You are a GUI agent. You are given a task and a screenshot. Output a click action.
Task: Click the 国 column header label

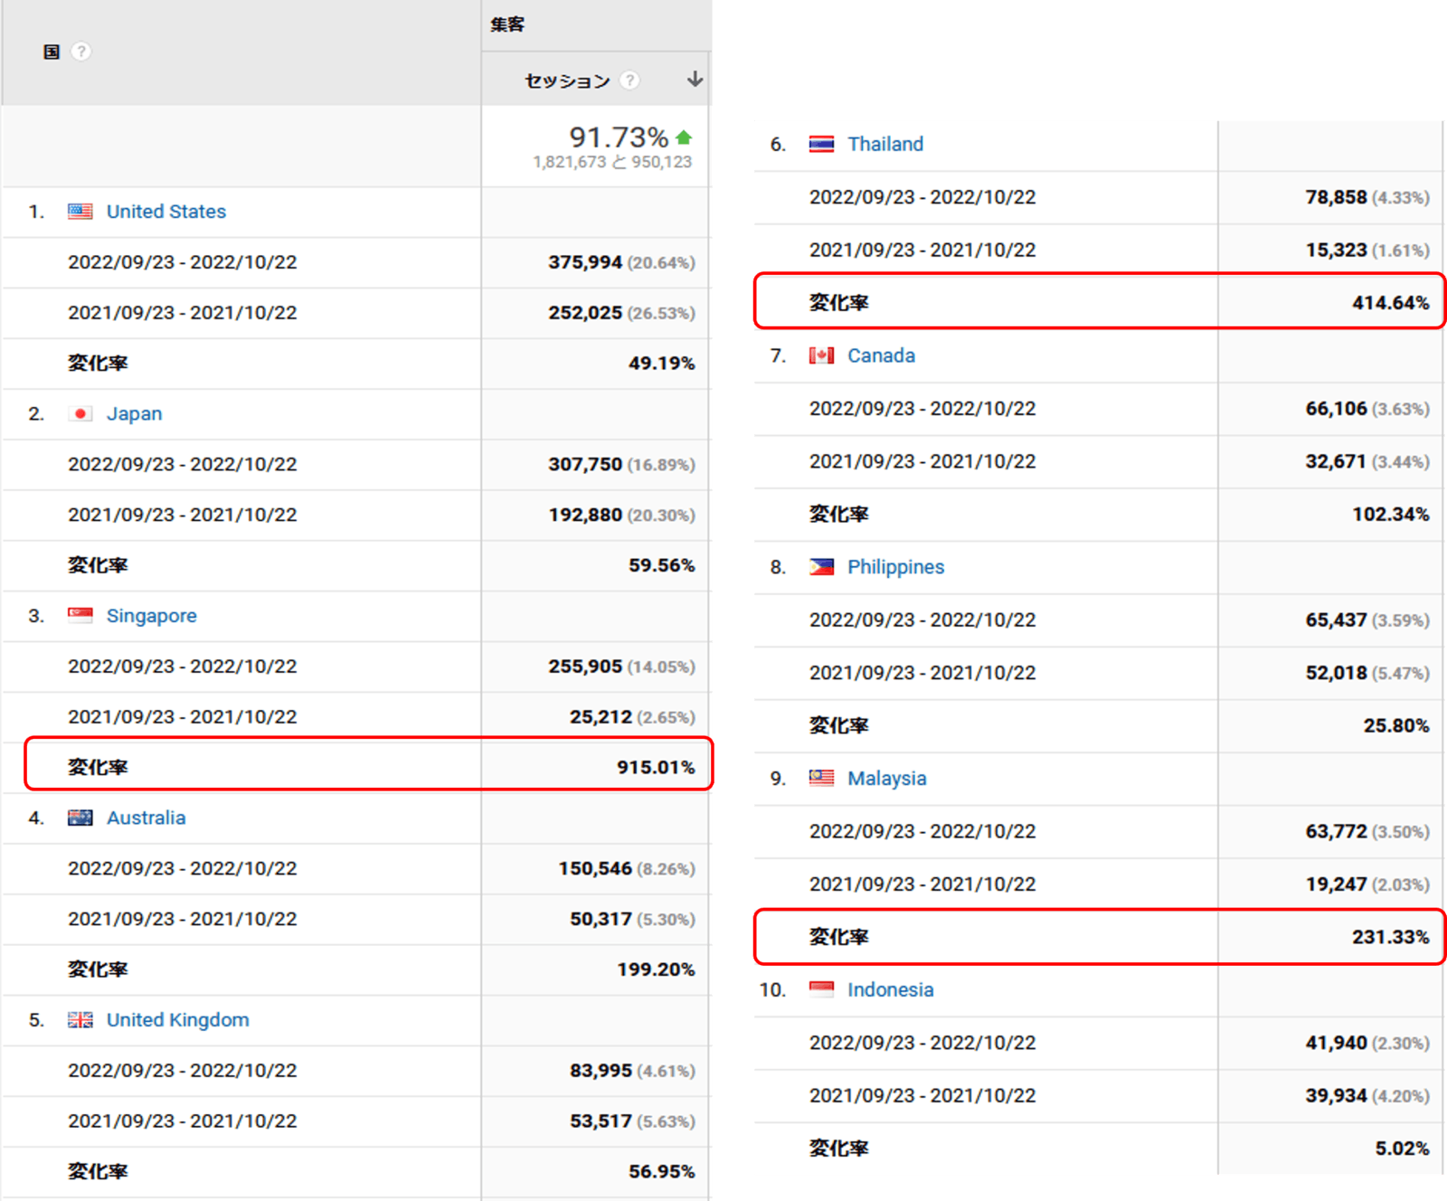52,52
